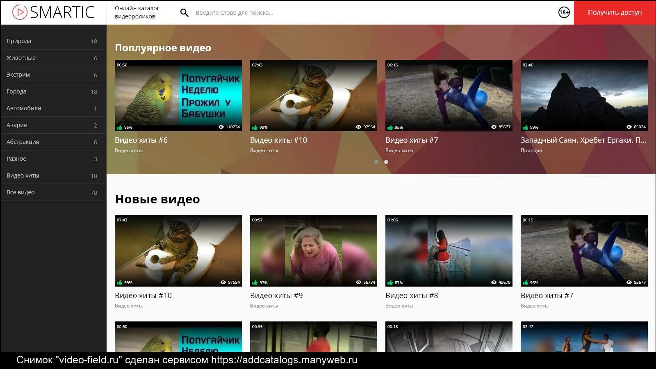The image size is (656, 369).
Task: Open the Западный Саян mountain thumbnail
Action: pos(584,96)
